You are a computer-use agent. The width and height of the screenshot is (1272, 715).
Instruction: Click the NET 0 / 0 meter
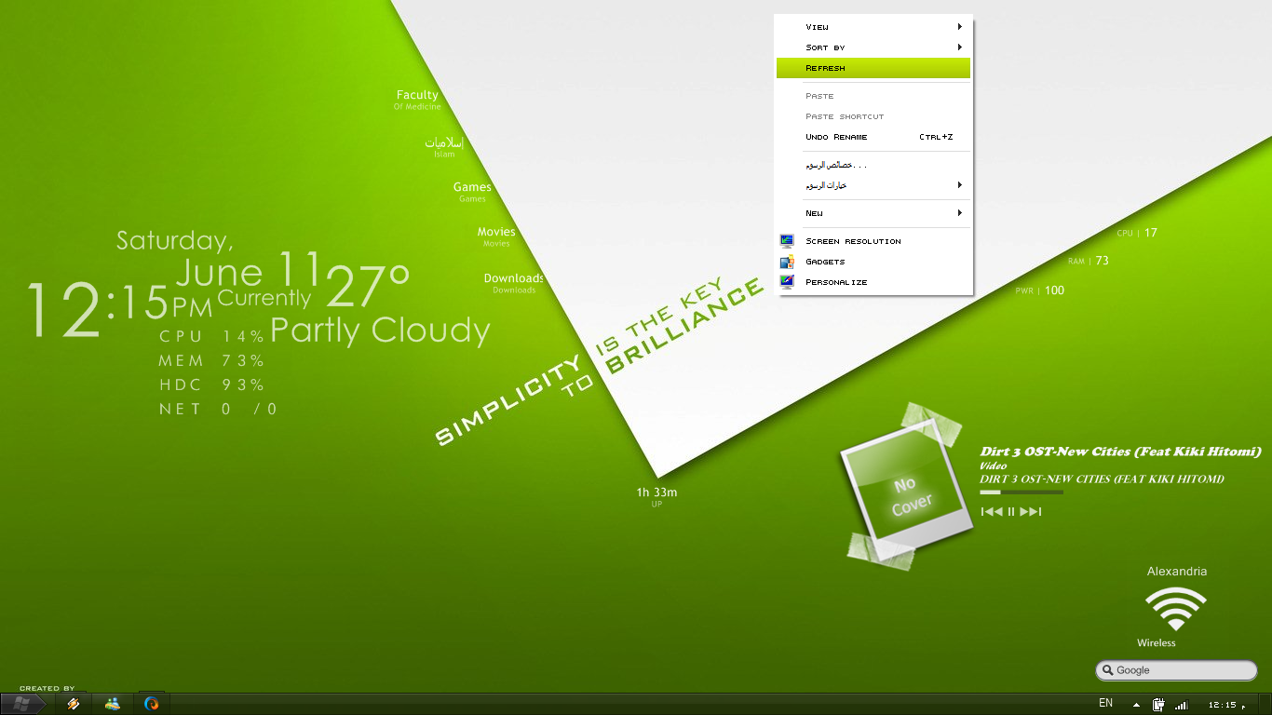(218, 409)
